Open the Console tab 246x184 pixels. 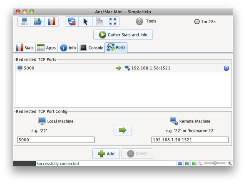coord(91,48)
